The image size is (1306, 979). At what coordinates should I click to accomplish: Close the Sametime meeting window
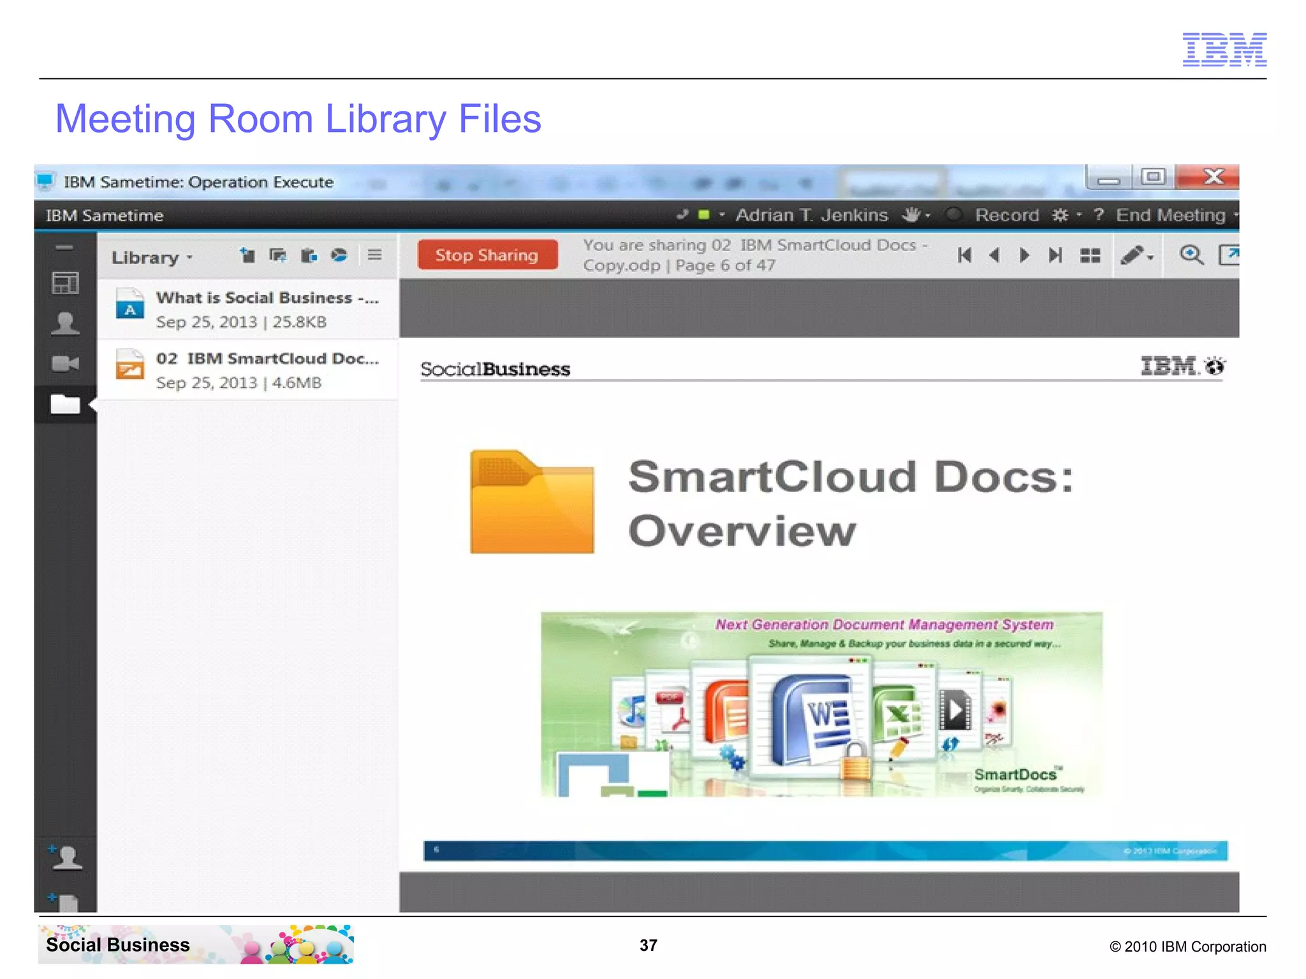click(1208, 177)
